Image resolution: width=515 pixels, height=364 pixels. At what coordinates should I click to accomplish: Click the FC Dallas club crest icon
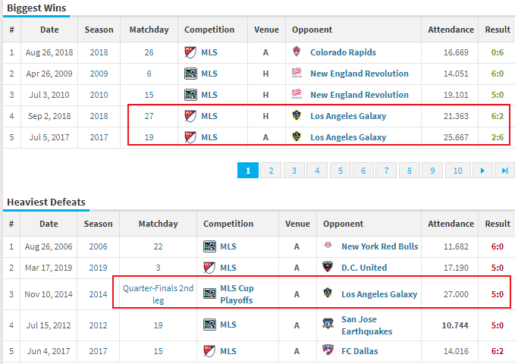[x=328, y=351]
